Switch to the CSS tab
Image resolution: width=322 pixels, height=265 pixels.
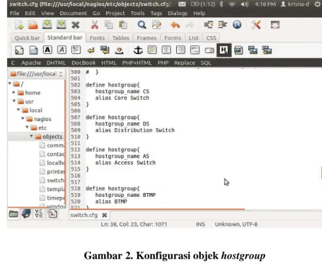point(211,38)
